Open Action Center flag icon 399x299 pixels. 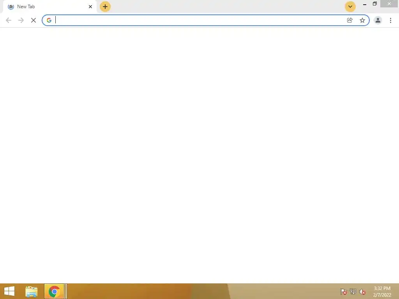tap(344, 292)
